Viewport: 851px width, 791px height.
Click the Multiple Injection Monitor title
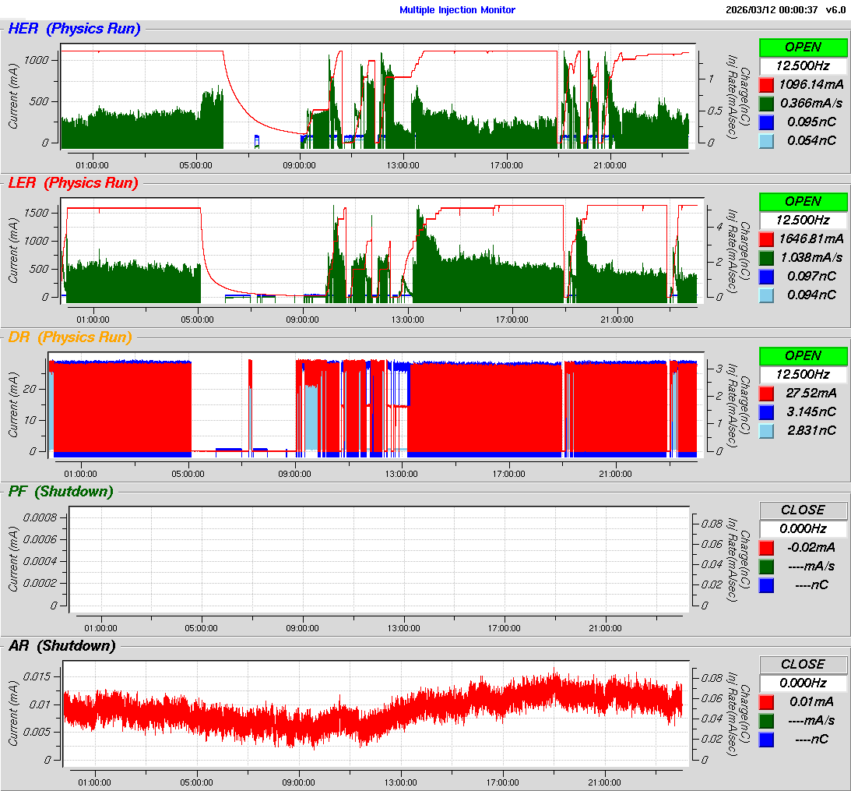[x=457, y=10]
